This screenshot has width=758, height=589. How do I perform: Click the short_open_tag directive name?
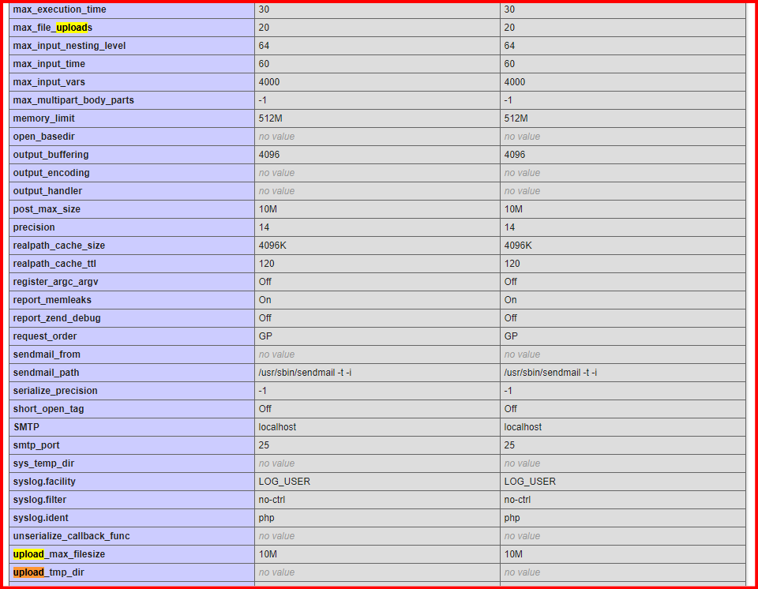(x=48, y=409)
